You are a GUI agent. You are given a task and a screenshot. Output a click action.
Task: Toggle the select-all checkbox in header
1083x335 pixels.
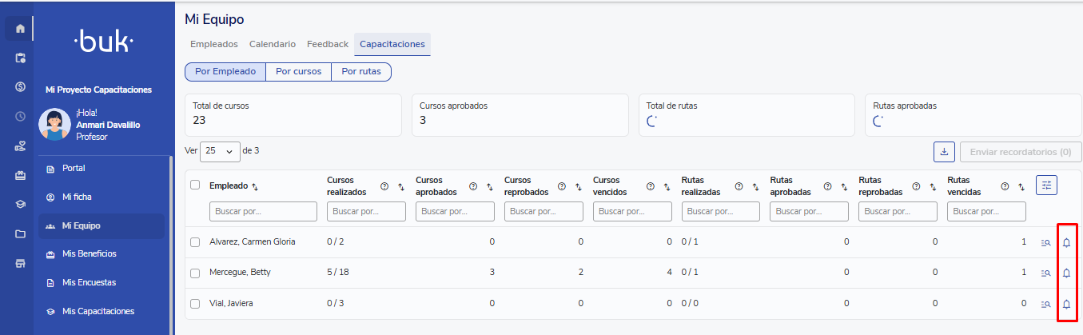[x=195, y=185]
